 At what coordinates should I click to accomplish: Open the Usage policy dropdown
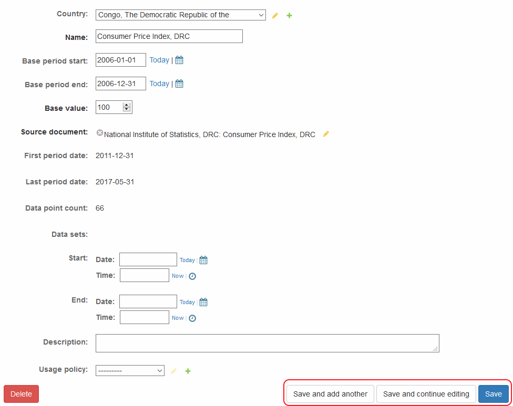point(130,371)
